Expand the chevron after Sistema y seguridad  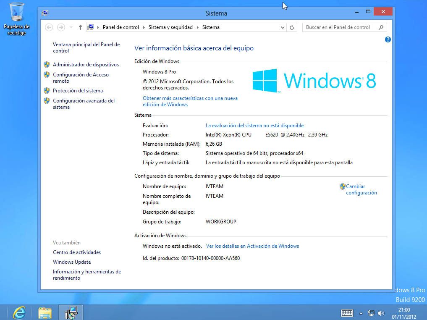point(197,27)
